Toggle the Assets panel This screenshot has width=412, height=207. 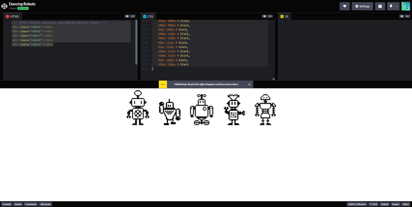(18, 204)
